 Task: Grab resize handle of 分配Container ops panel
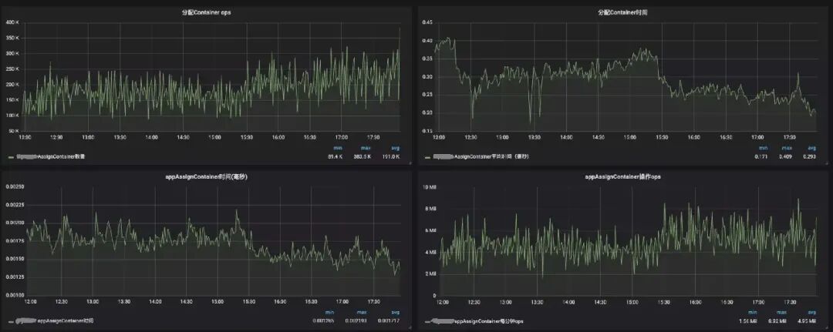tap(410, 163)
